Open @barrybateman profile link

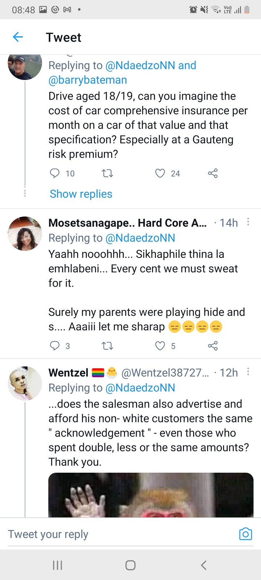coord(88,80)
